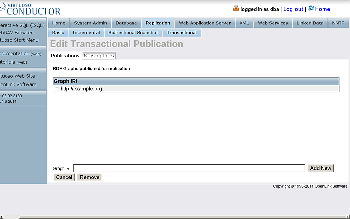This screenshot has height=219, width=350.
Task: Open the System Admin tab
Action: coord(90,23)
